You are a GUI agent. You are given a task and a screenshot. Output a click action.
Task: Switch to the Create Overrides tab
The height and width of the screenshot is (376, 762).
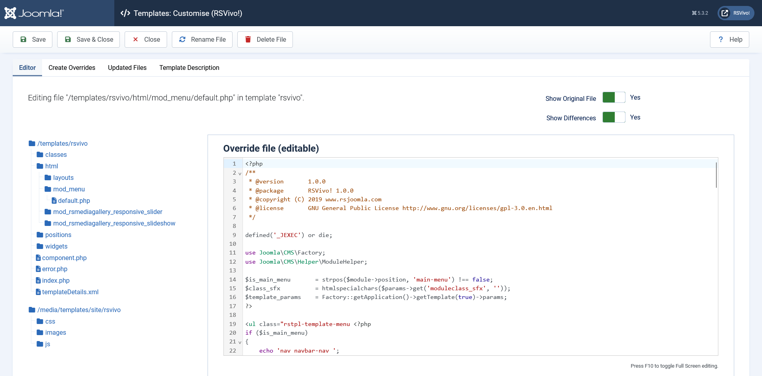coord(72,68)
